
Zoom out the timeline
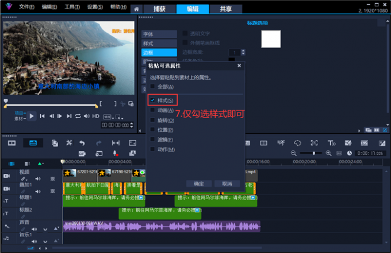click(293, 153)
